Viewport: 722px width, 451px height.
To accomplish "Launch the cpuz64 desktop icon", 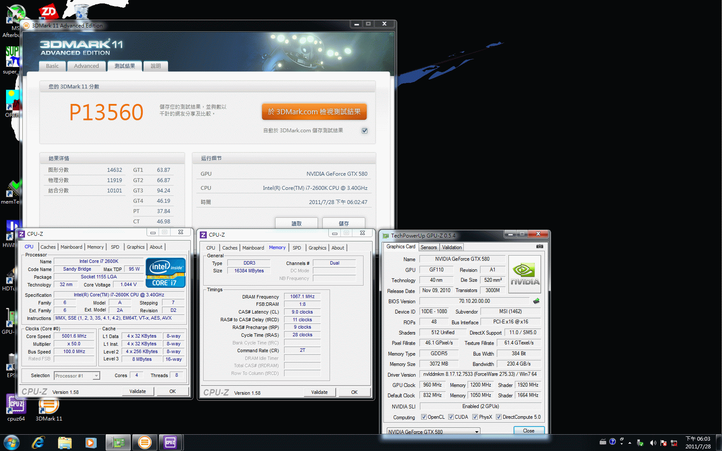I will click(16, 408).
